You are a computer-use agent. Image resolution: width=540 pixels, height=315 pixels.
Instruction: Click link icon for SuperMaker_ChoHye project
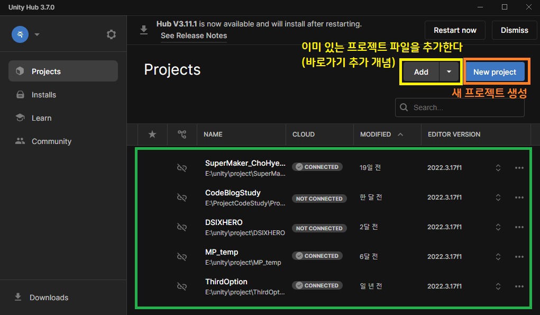click(x=182, y=168)
